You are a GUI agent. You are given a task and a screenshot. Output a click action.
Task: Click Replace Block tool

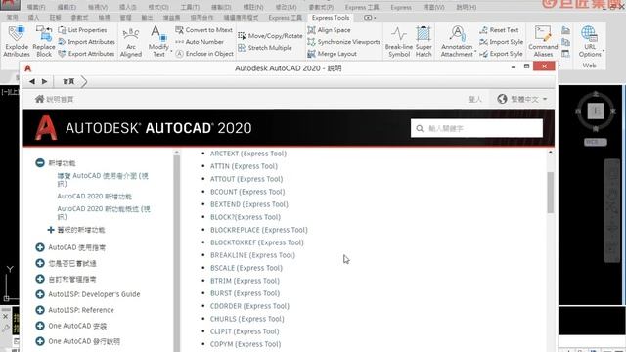[43, 41]
